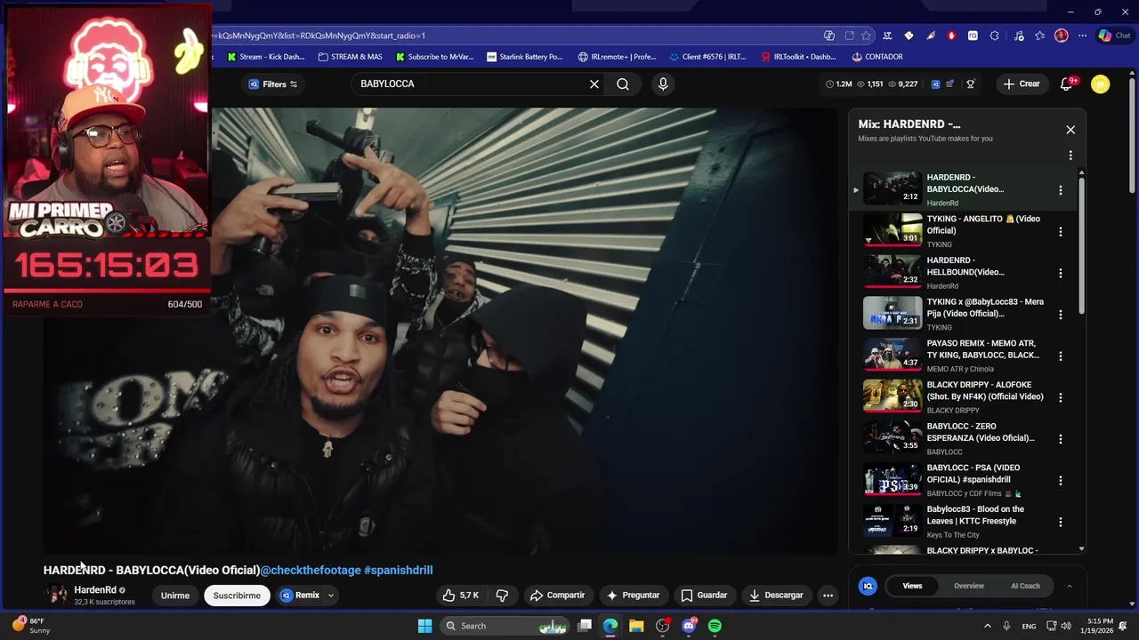This screenshot has width=1139, height=640.
Task: Open the #spanishdrill hashtag link
Action: click(398, 570)
